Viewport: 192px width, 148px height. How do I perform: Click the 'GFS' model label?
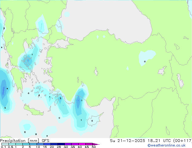(x=45, y=141)
